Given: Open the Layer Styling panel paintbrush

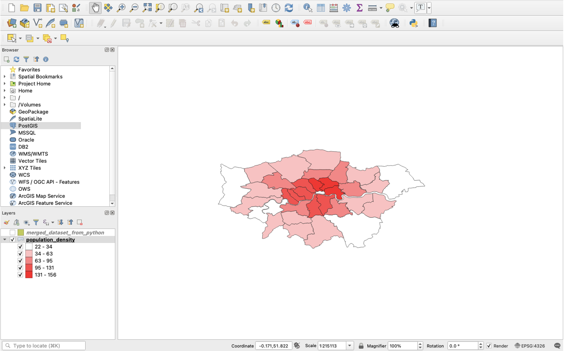Looking at the screenshot, I should 6,222.
